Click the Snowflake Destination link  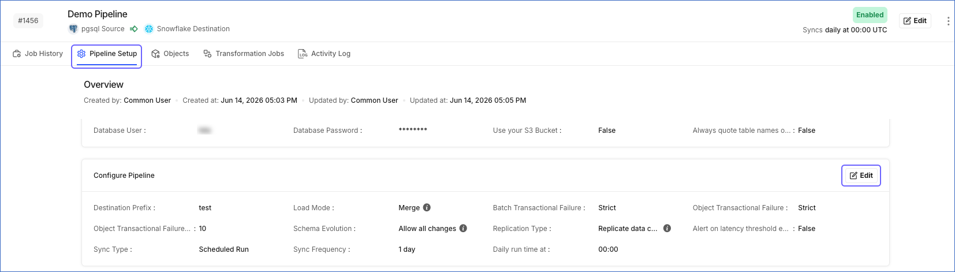pos(193,29)
